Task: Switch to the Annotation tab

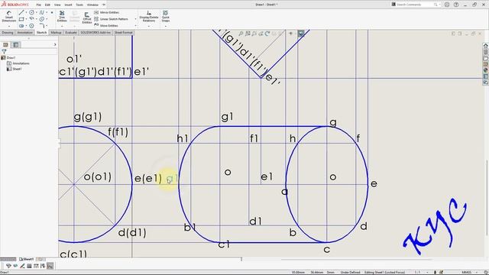Action: coord(24,32)
